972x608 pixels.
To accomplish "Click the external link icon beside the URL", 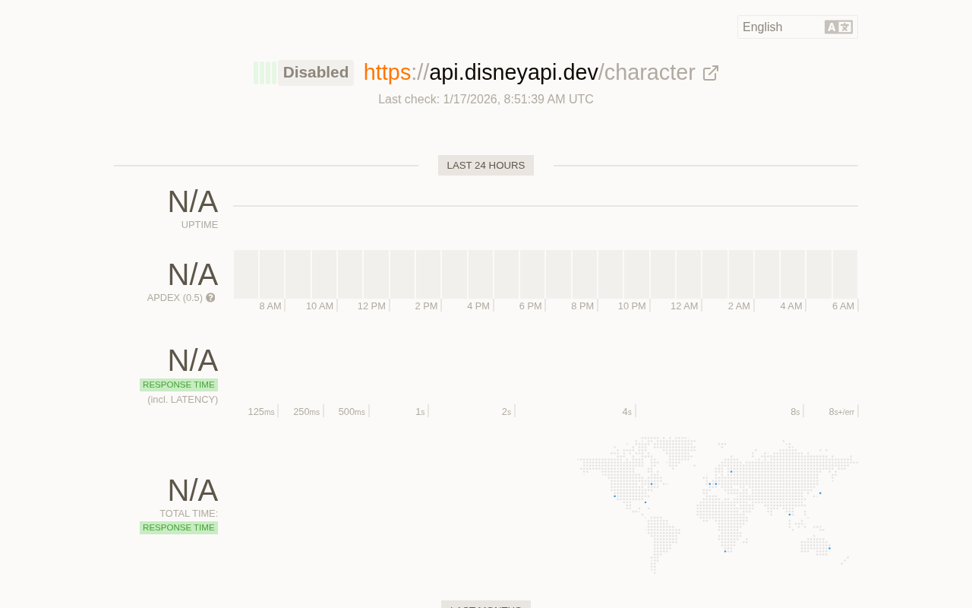I will 711,73.
